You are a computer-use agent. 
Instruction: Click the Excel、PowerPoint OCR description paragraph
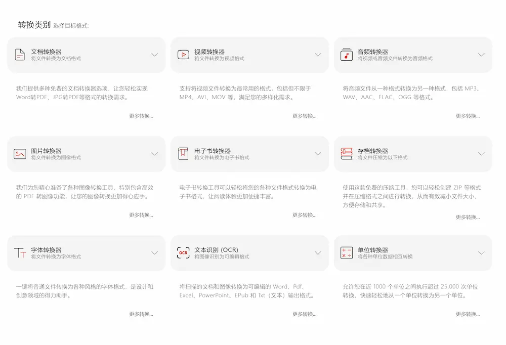247,291
